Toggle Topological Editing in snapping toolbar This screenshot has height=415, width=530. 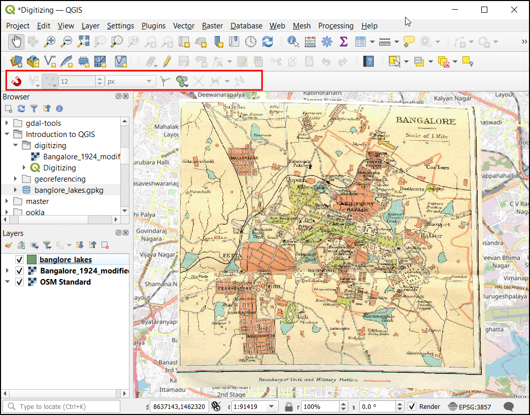tap(165, 81)
